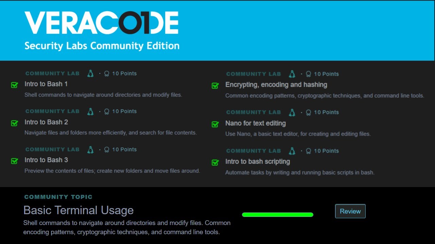Click Security Labs Community Edition subtitle
The image size is (435, 244).
click(x=102, y=46)
